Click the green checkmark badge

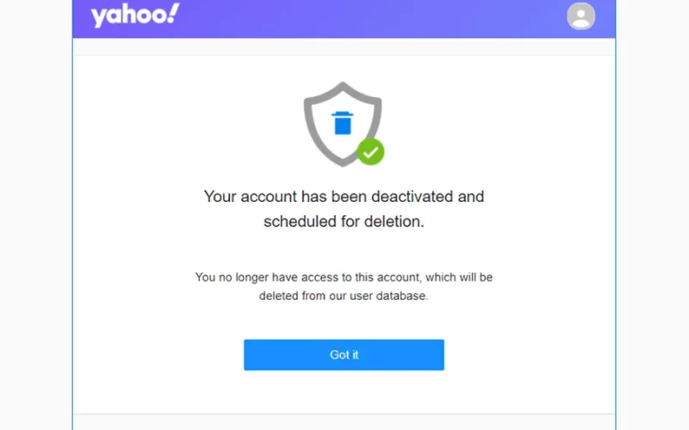coord(370,152)
